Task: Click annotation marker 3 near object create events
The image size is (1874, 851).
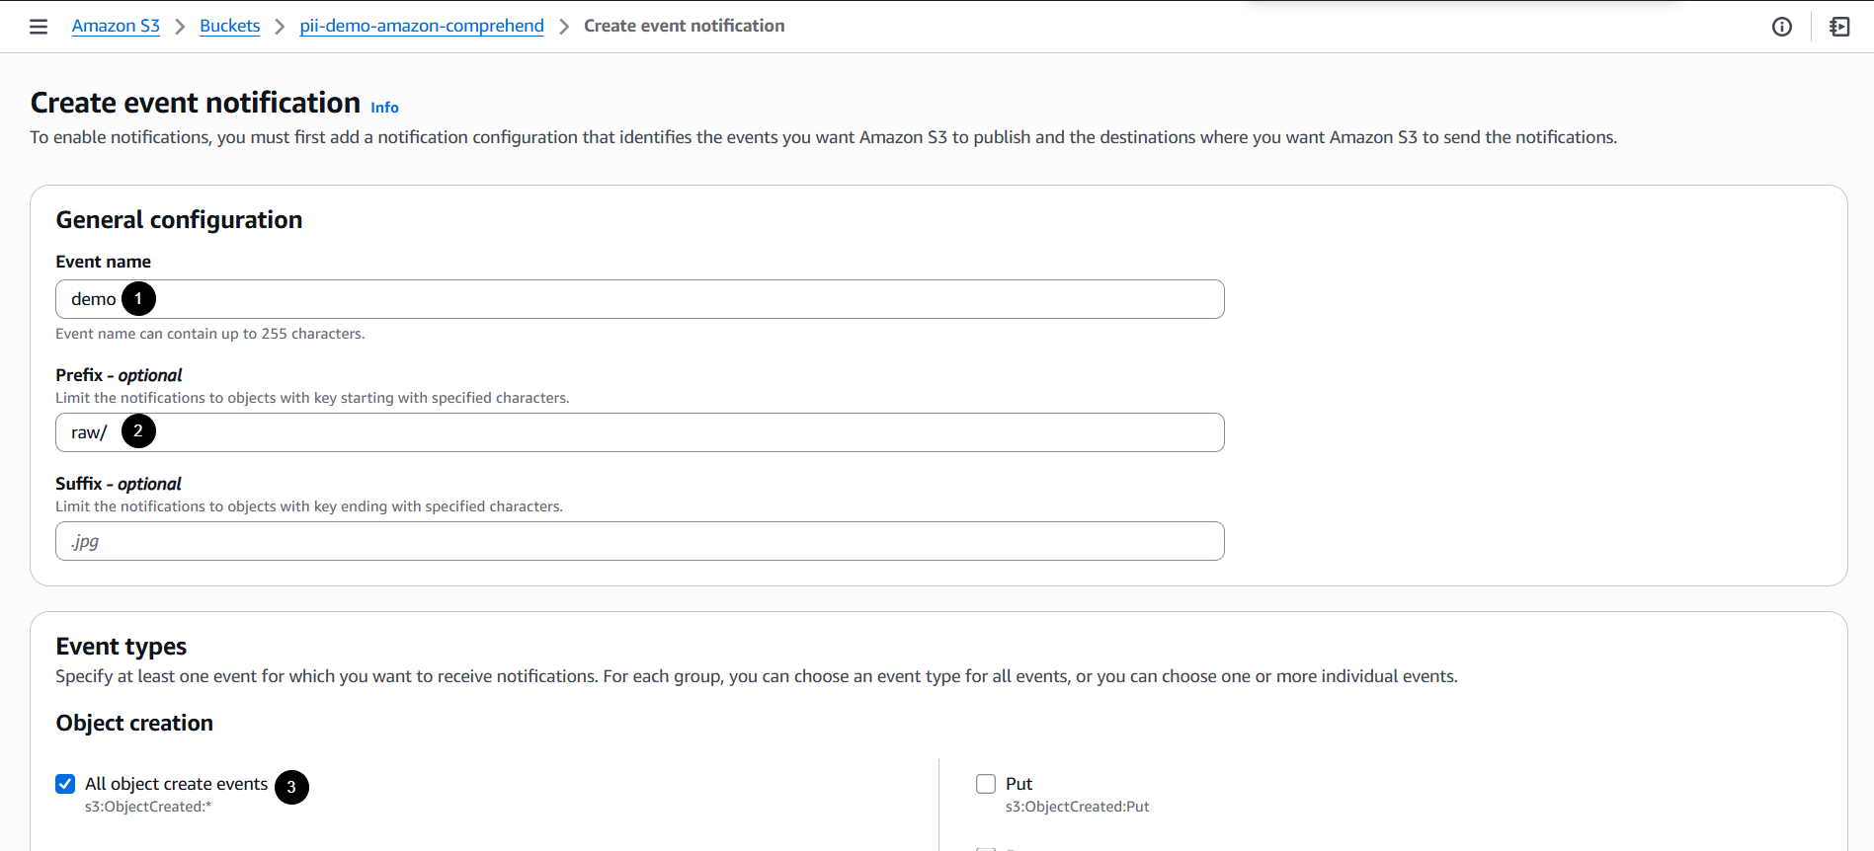Action: (x=291, y=787)
